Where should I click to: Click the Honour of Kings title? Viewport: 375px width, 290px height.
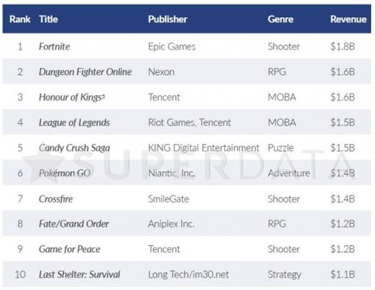72,97
